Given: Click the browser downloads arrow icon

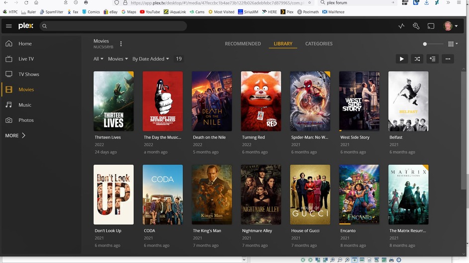Looking at the screenshot, I should pyautogui.click(x=427, y=2).
